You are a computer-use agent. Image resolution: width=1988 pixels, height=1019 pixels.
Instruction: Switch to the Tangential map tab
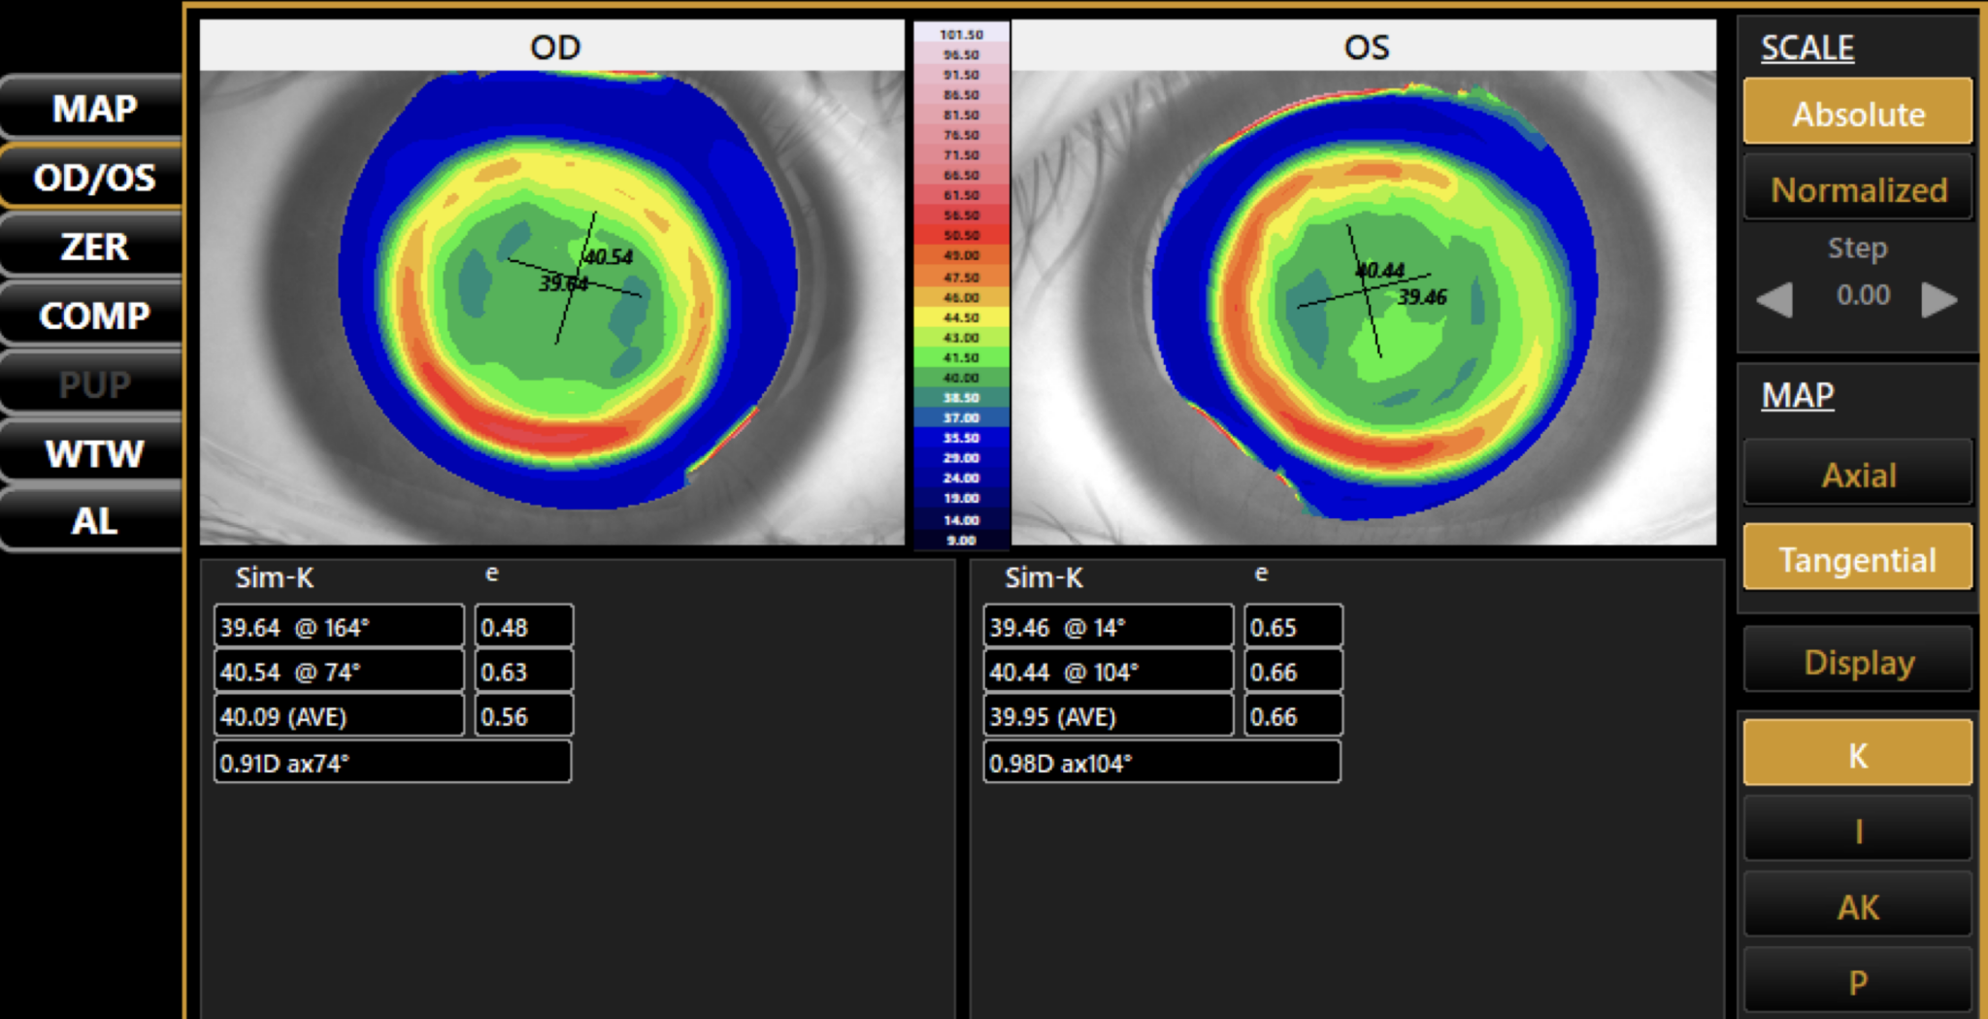tap(1857, 558)
